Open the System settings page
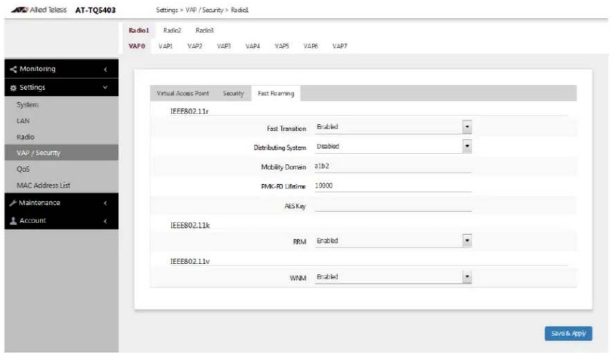The width and height of the screenshot is (611, 353). click(x=61, y=105)
